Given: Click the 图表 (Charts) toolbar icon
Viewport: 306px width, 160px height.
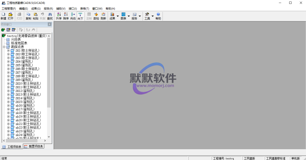Looking at the screenshot, I should tap(123, 16).
